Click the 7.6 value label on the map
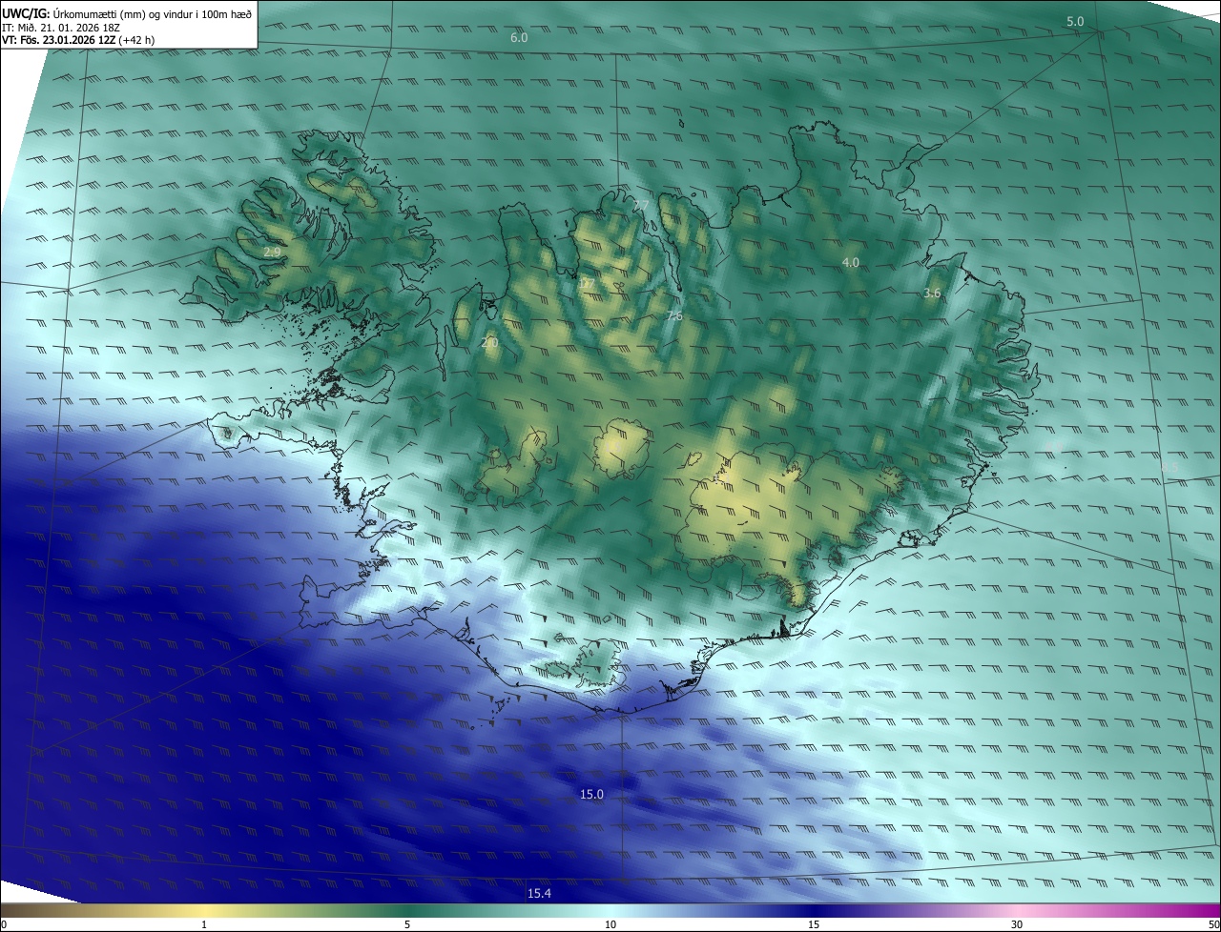 [x=674, y=315]
